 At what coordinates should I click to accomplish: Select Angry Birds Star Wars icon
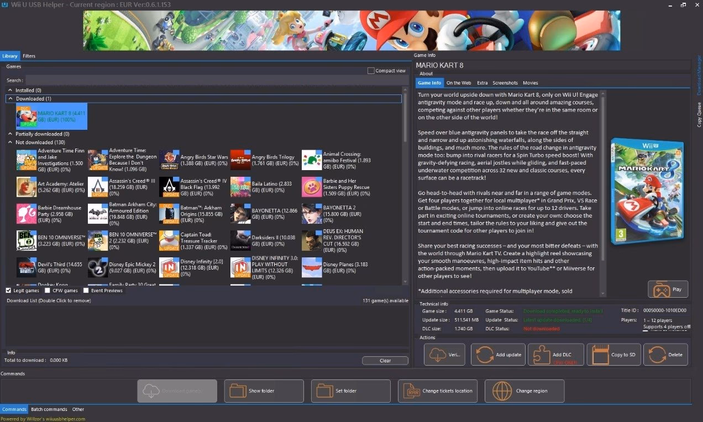pos(169,160)
